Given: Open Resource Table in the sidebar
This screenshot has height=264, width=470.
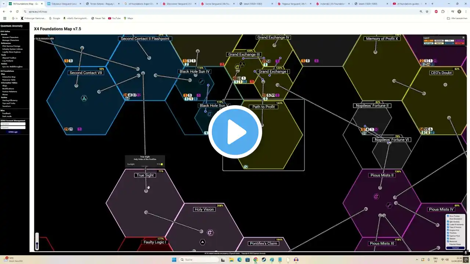Looking at the screenshot, I should pos(9,80).
